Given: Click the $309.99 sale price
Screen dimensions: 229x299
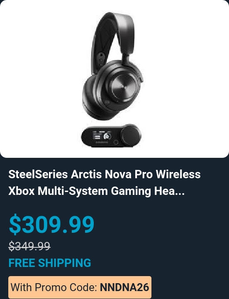Looking at the screenshot, I should [51, 224].
